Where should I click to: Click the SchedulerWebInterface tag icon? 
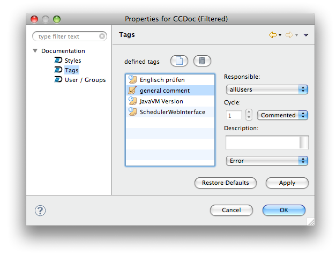click(133, 111)
